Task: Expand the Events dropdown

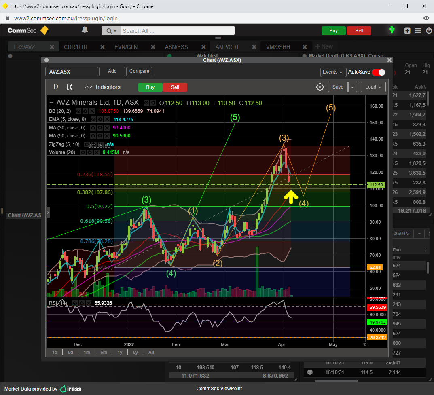Action: point(333,72)
